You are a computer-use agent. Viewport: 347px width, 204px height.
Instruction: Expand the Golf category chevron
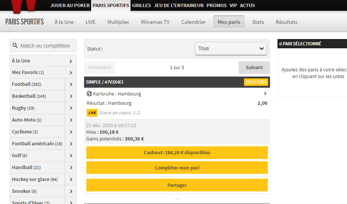pos(71,156)
